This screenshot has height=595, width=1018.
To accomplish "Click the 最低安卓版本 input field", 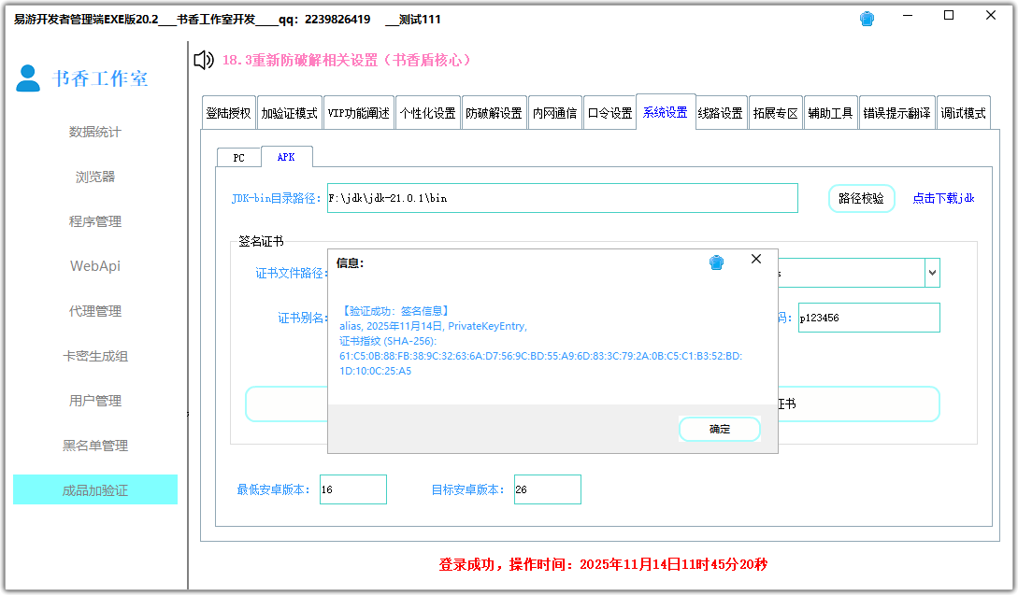I will [x=352, y=489].
